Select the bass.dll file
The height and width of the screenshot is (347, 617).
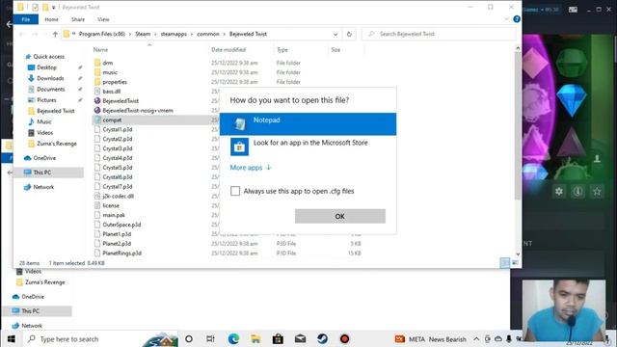(x=112, y=92)
